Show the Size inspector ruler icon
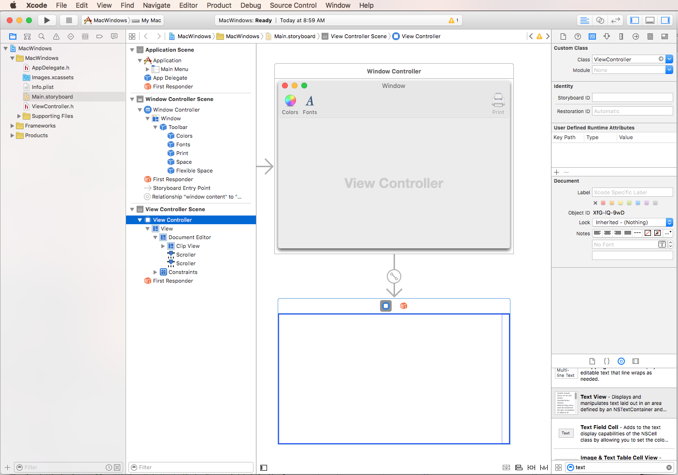 [621, 36]
